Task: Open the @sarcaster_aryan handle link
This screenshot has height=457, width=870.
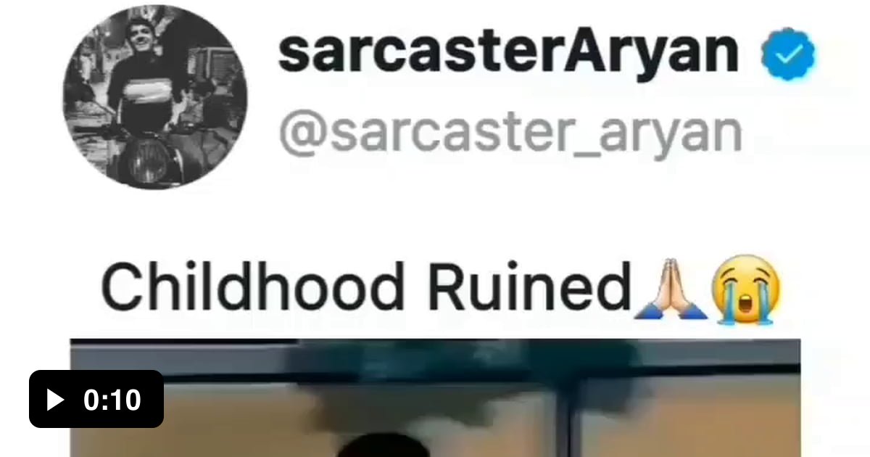Action: tap(510, 132)
